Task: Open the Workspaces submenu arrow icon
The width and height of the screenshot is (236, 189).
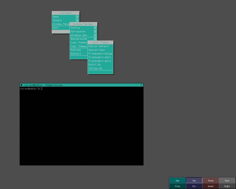Action: click(x=94, y=31)
